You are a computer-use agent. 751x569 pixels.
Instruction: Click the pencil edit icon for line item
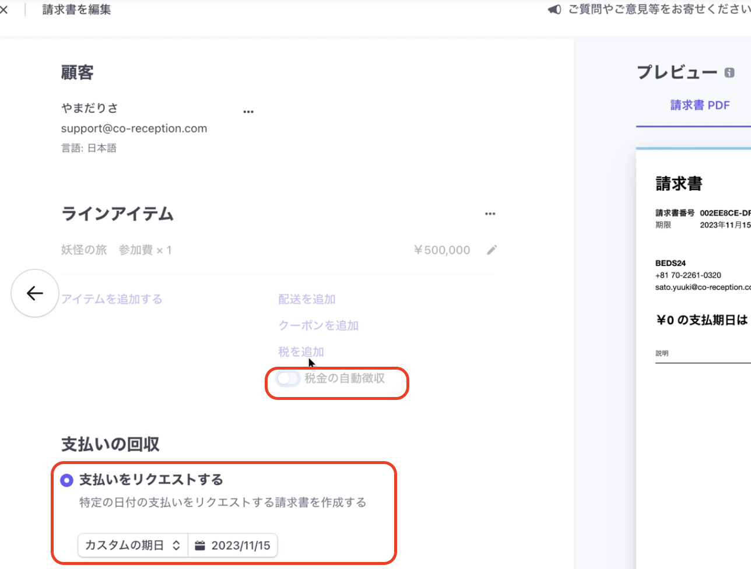click(x=492, y=250)
